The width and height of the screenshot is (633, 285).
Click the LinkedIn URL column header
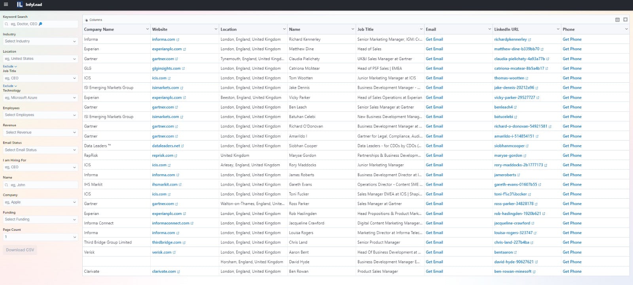click(x=506, y=29)
